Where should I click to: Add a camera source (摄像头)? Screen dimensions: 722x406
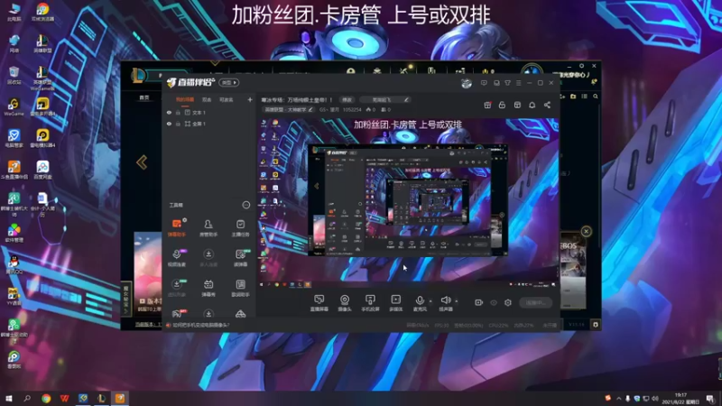345,303
